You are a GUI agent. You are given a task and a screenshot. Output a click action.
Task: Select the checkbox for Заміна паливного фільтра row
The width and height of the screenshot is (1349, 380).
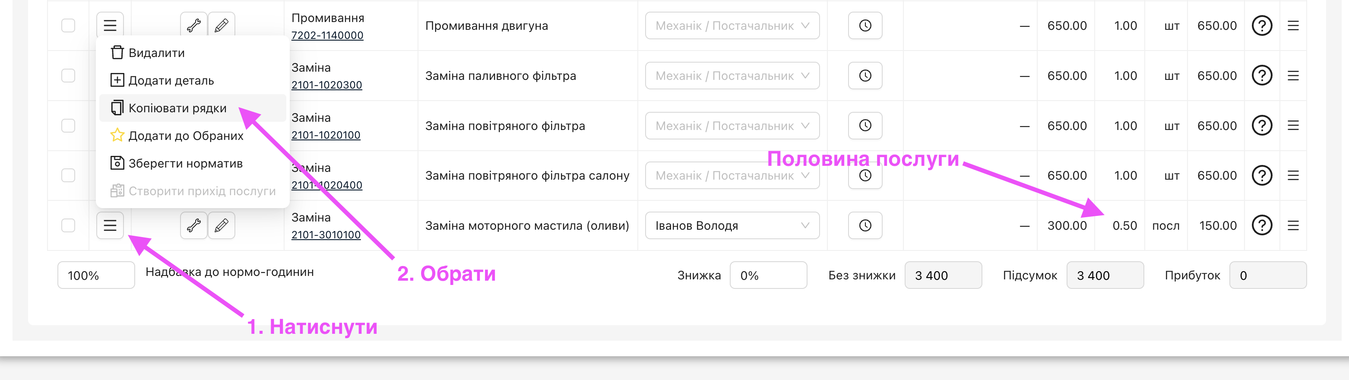[68, 76]
